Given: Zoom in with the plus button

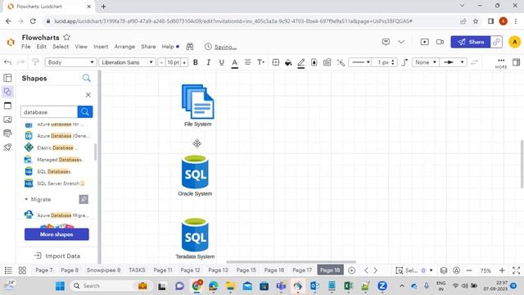Looking at the screenshot, I should click(502, 270).
